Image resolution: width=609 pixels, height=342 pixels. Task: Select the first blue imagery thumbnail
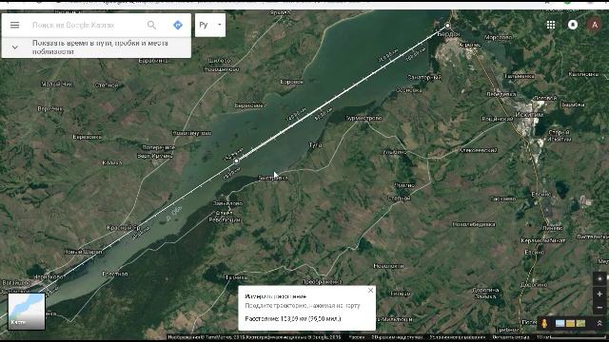click(x=560, y=323)
